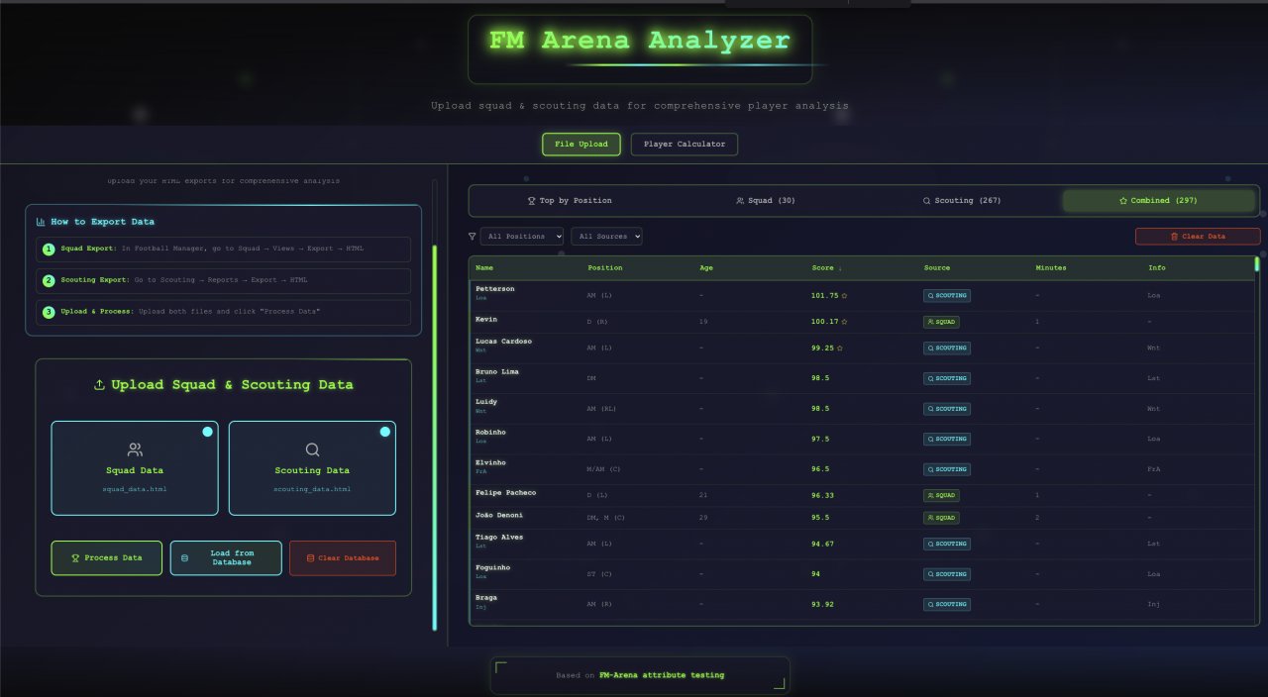This screenshot has height=697, width=1268.
Task: Click the Upload & Process instruction step
Action: click(223, 312)
